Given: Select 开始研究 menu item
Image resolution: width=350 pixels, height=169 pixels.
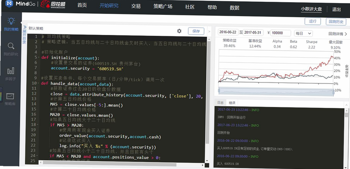Looking at the screenshot, I should [x=109, y=6].
